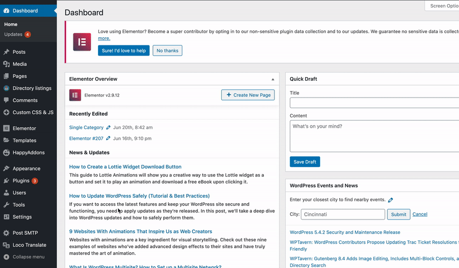Click the pencil icon beside Single Category
The width and height of the screenshot is (459, 268).
[x=108, y=128]
